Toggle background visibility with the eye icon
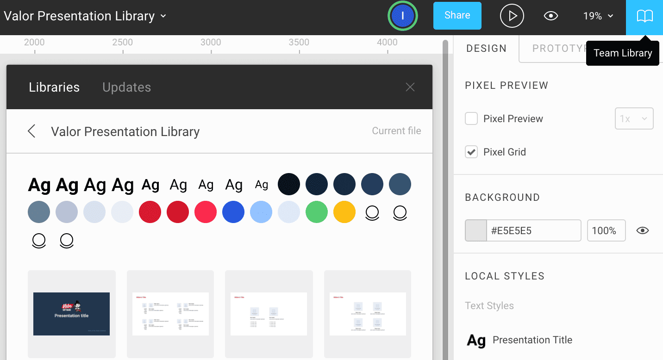This screenshot has height=360, width=663. [x=643, y=230]
